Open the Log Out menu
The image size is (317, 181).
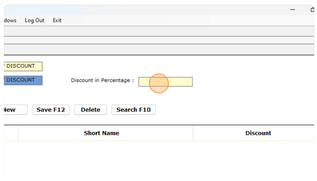click(34, 20)
